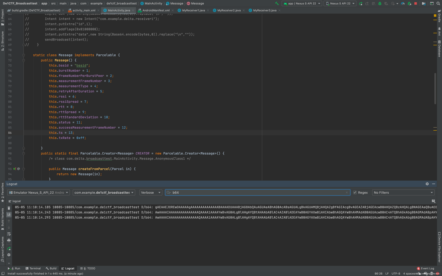Clear logcat with the trash icon
This screenshot has height=276, width=442.
pos(9,208)
